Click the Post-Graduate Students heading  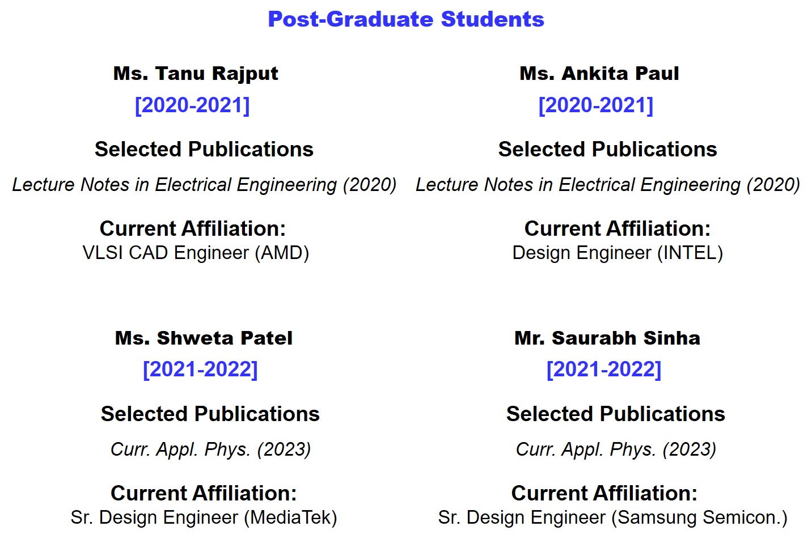tap(405, 19)
